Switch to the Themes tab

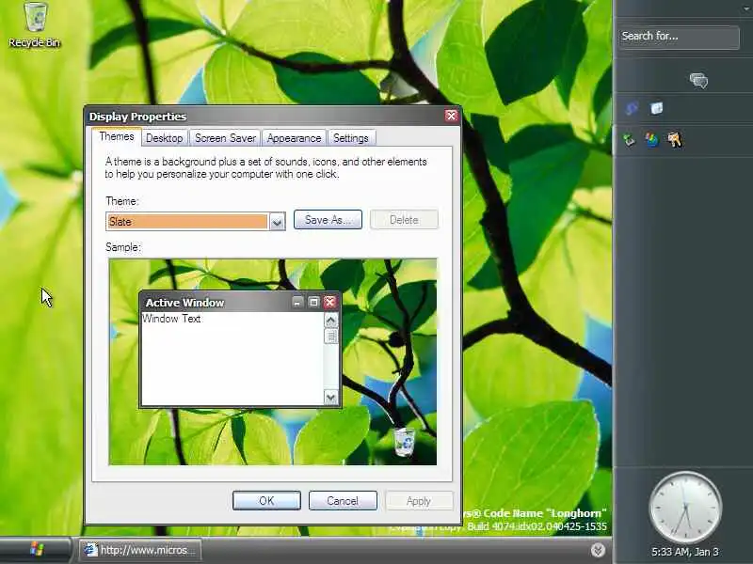pyautogui.click(x=117, y=136)
